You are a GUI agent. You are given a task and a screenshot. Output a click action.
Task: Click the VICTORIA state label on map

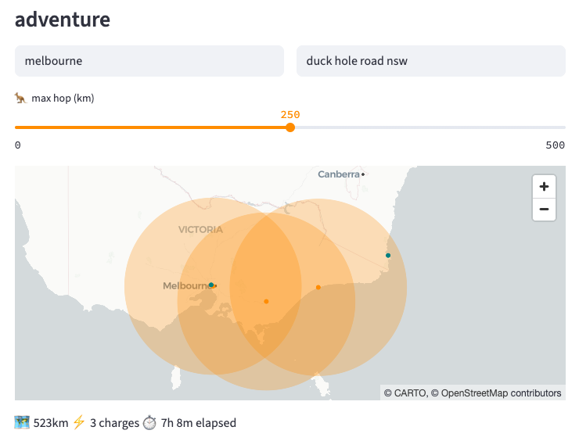pyautogui.click(x=200, y=230)
